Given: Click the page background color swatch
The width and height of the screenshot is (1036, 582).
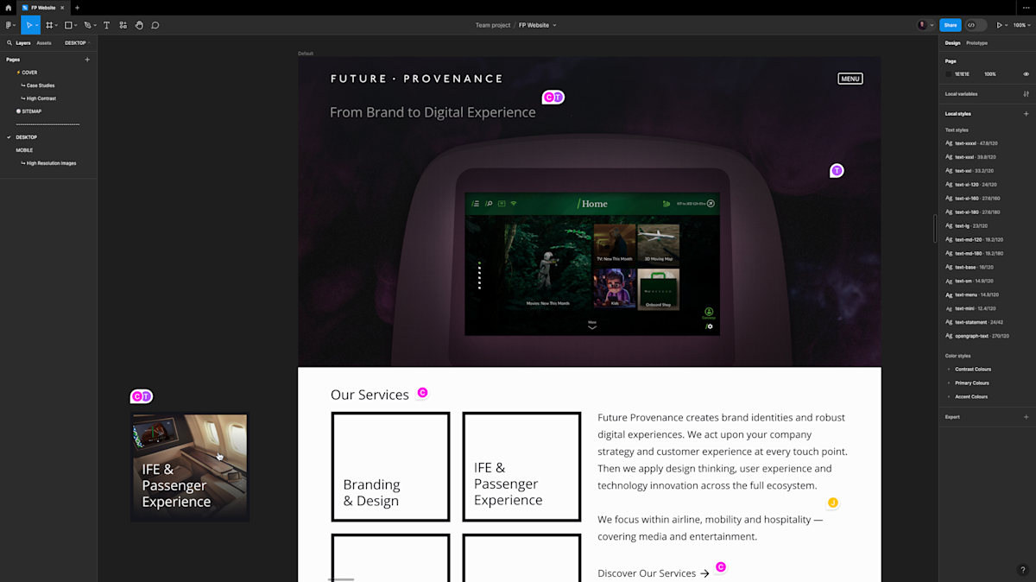Looking at the screenshot, I should click(949, 74).
